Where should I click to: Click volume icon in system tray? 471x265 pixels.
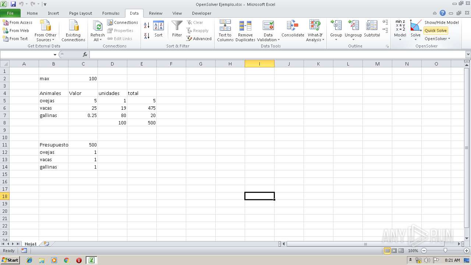click(x=427, y=260)
